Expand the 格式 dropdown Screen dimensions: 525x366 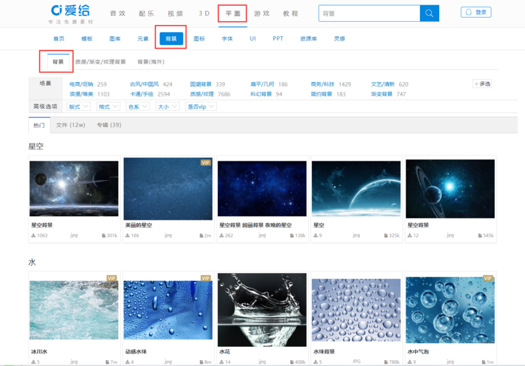tap(108, 107)
